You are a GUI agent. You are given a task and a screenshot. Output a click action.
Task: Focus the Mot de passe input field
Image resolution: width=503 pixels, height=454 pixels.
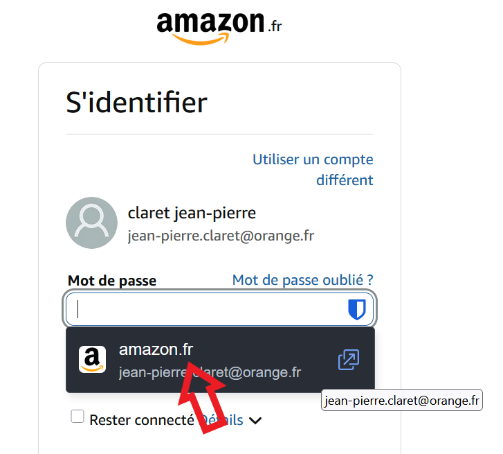208,309
